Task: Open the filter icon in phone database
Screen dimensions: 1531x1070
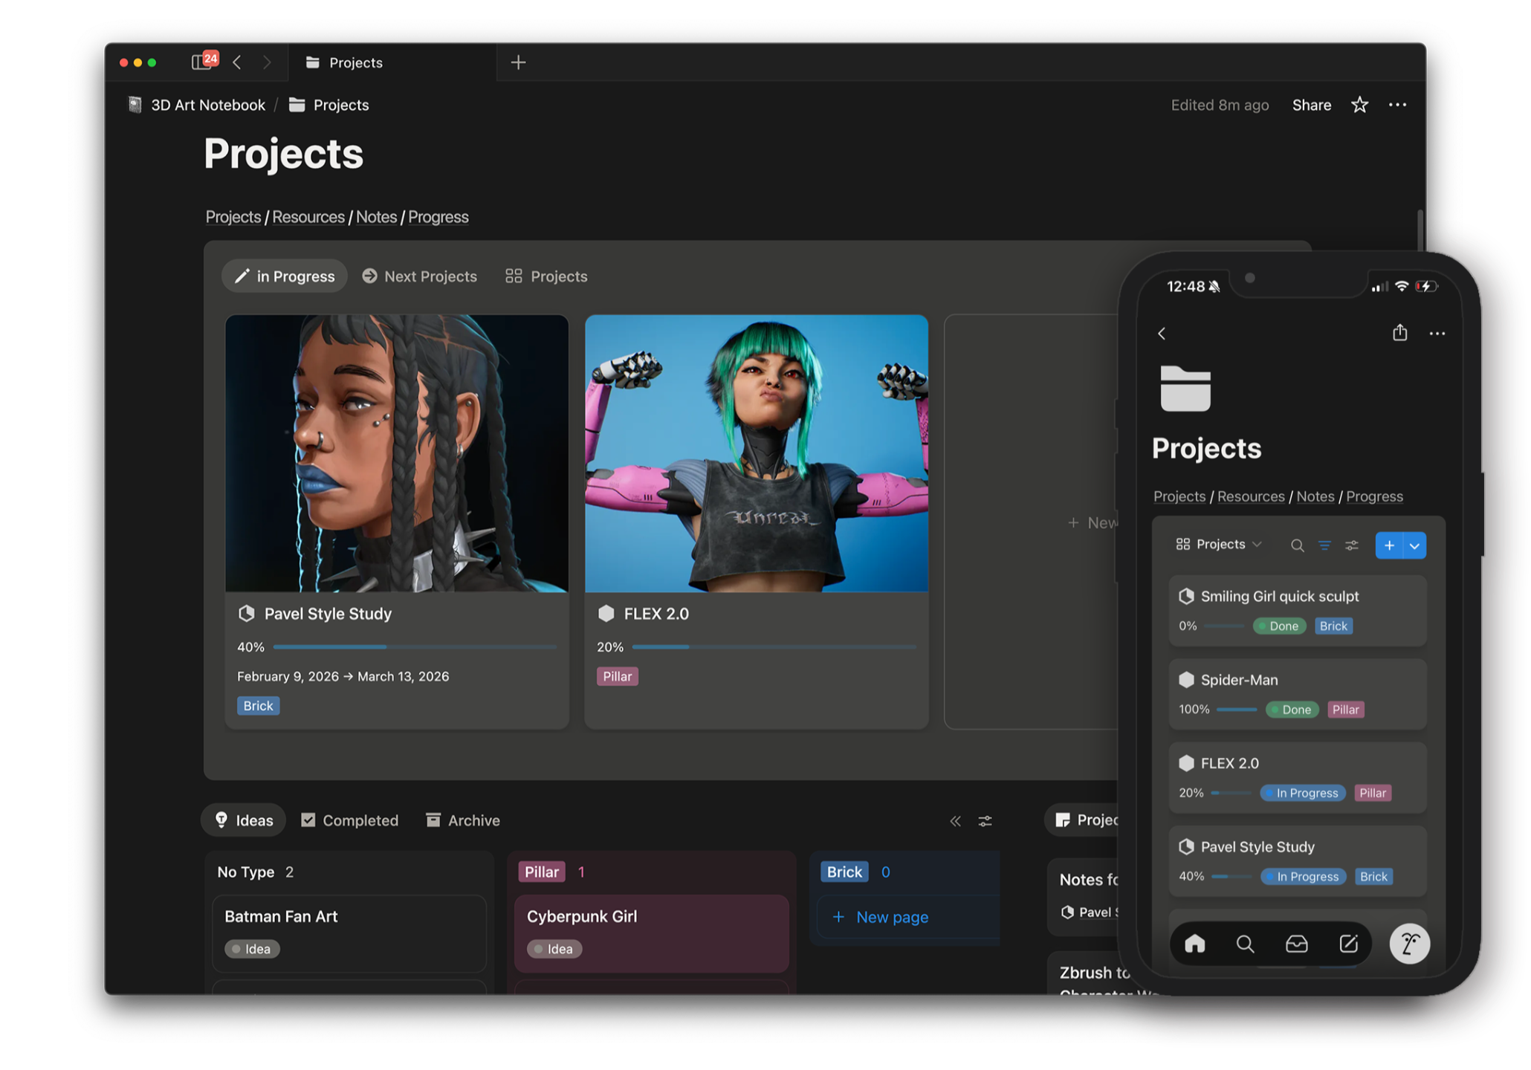Action: click(x=1324, y=545)
